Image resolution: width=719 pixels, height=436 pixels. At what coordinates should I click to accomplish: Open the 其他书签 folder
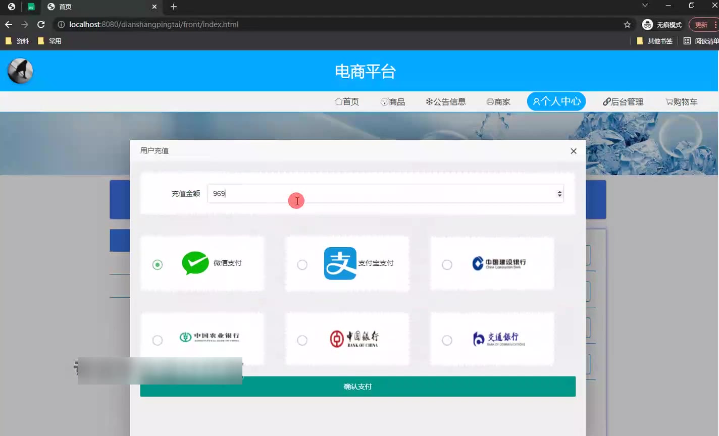[654, 41]
